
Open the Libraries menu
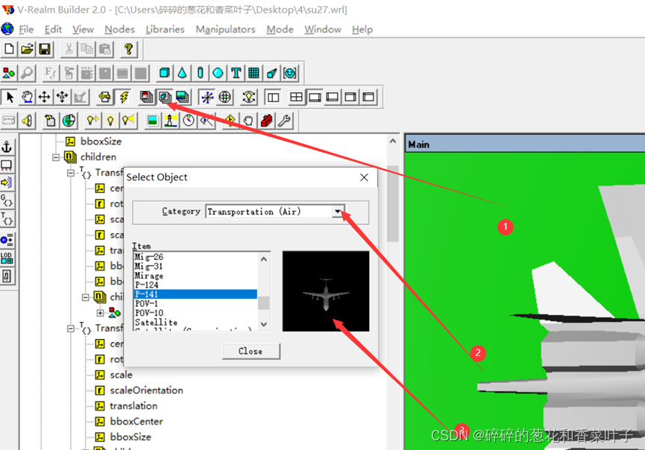tap(165, 30)
